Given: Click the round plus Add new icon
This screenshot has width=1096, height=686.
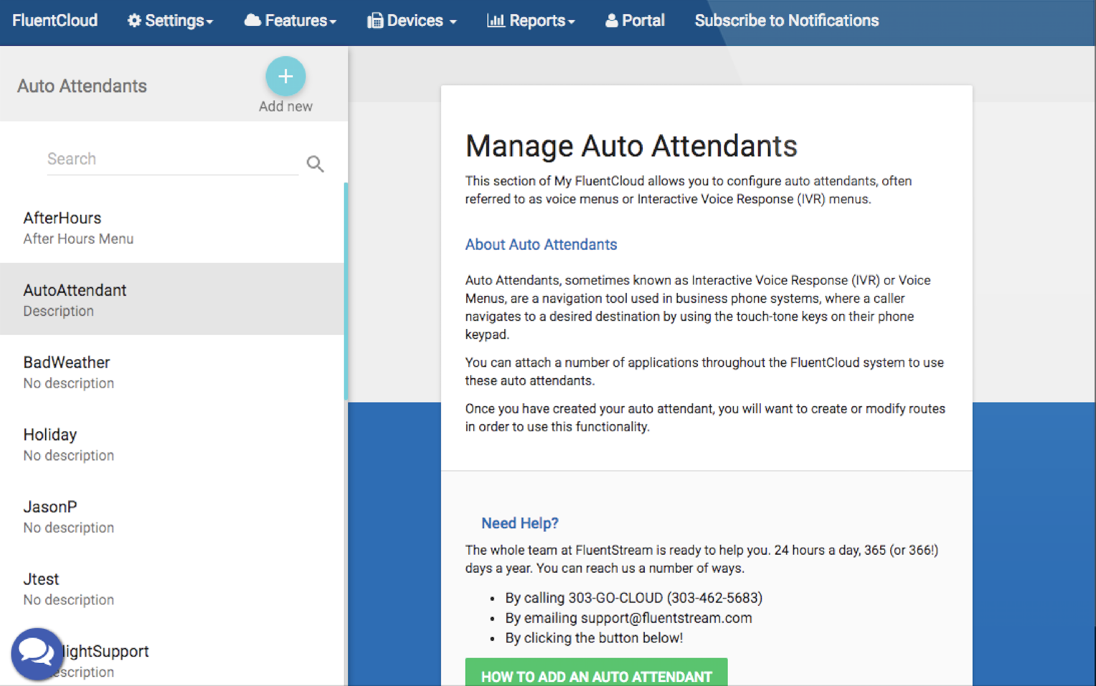Looking at the screenshot, I should pos(285,77).
